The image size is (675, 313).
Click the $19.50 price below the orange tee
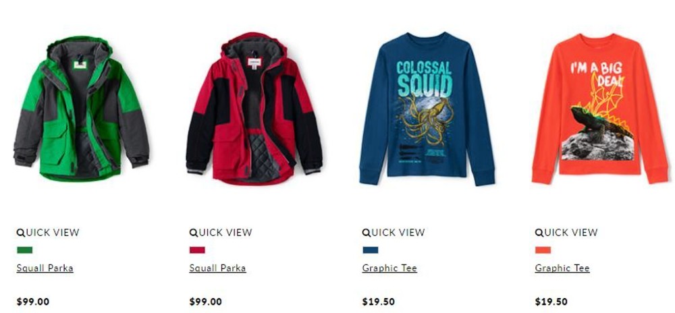(x=551, y=302)
